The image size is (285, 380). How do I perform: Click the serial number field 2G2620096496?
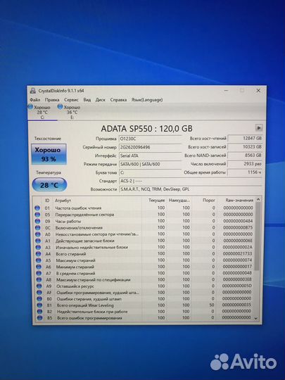(151, 147)
